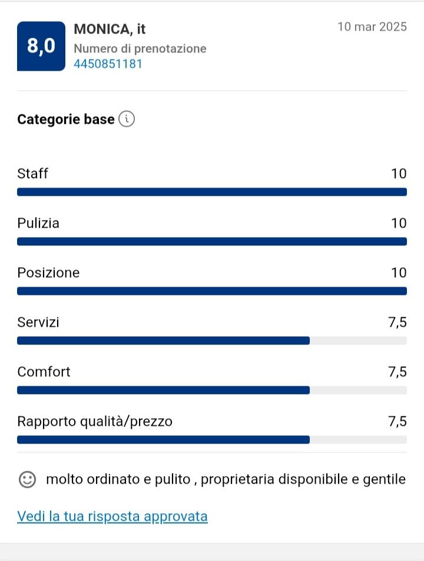Open booking number 4450851181
The width and height of the screenshot is (424, 561).
[108, 64]
